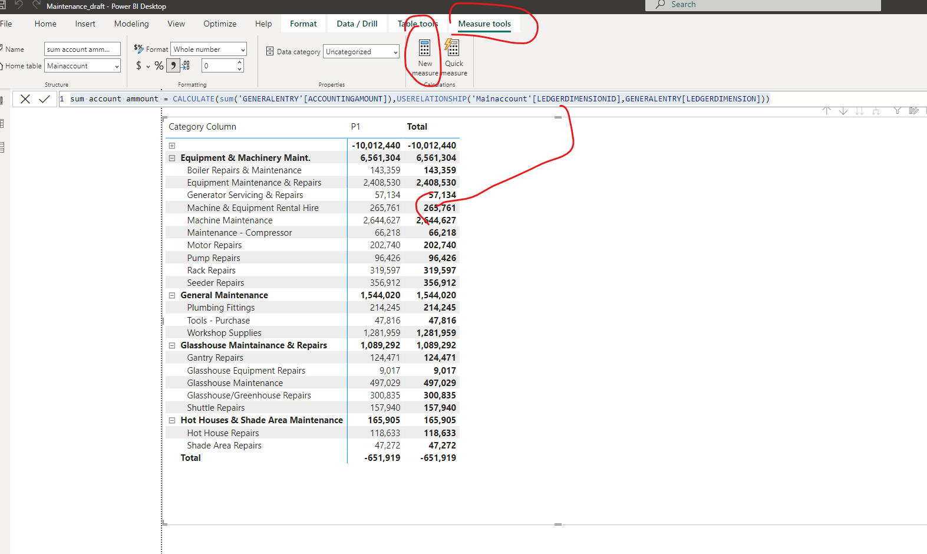Toggle the thousands separator comma button
Screen dimensions: 927x554
click(173, 65)
